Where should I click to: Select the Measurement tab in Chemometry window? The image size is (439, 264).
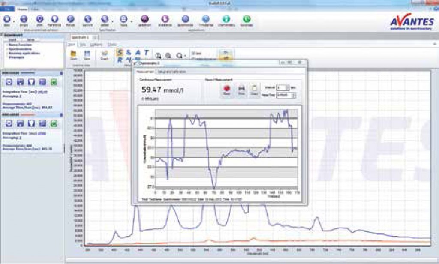pyautogui.click(x=146, y=72)
